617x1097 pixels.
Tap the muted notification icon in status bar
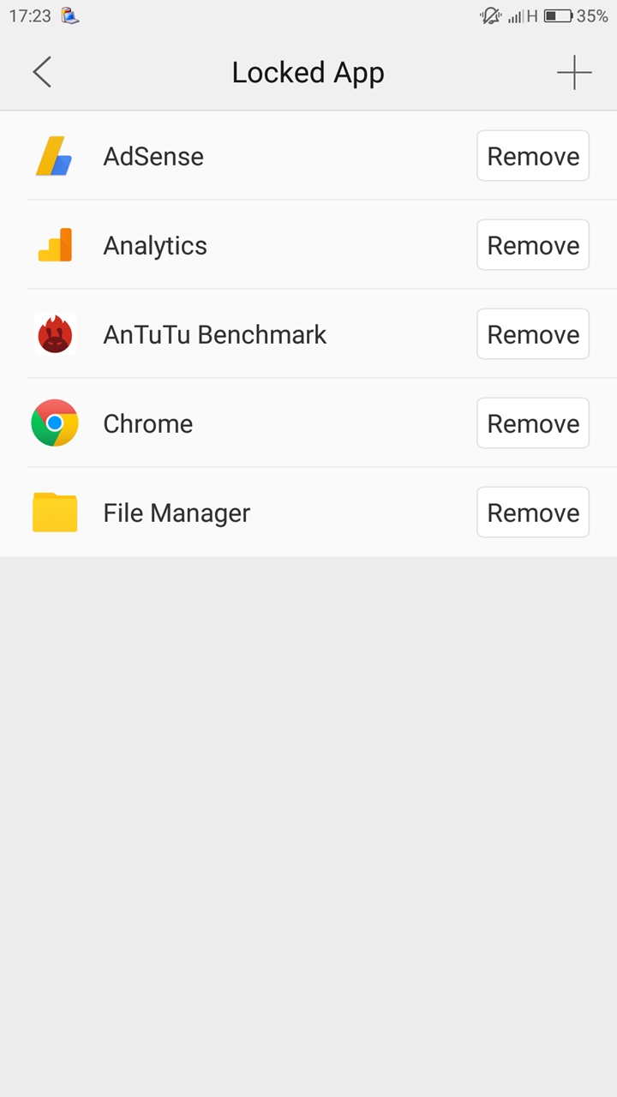[x=490, y=15]
